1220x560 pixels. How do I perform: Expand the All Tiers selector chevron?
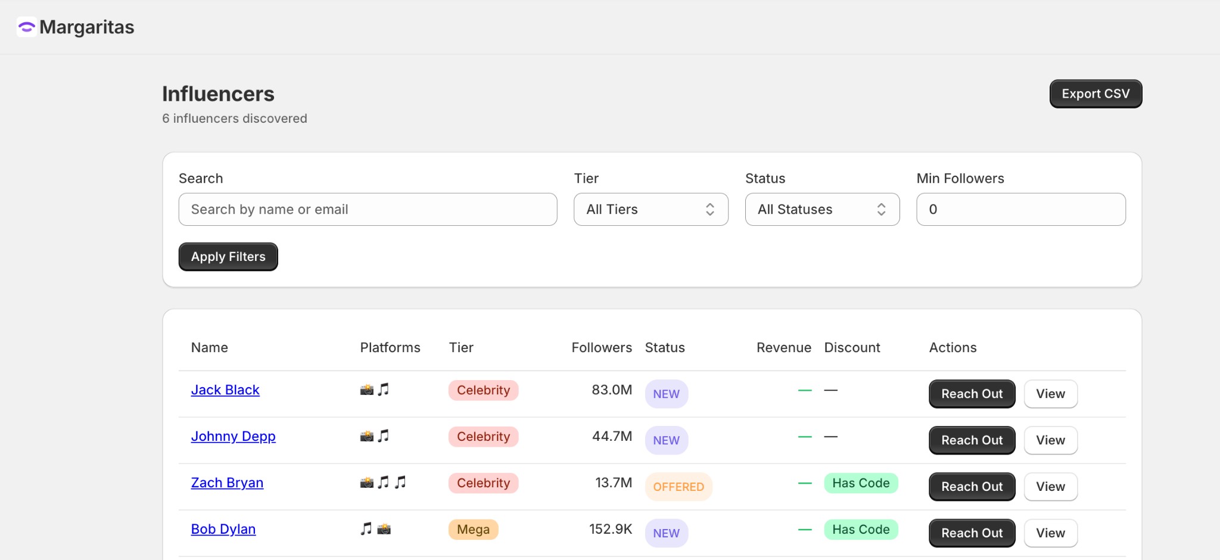709,209
